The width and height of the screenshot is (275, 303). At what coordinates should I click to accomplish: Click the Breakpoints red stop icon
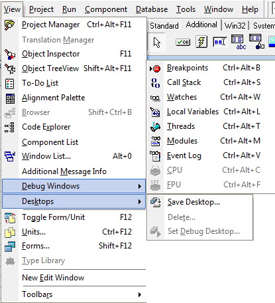155,68
